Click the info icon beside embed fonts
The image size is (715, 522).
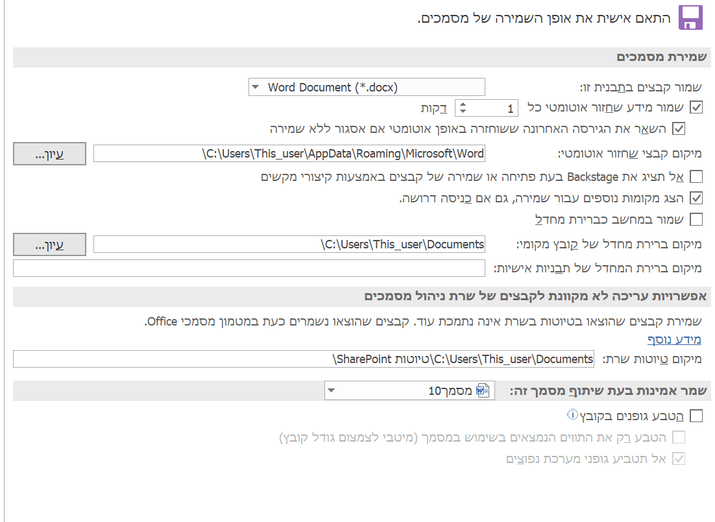click(572, 414)
